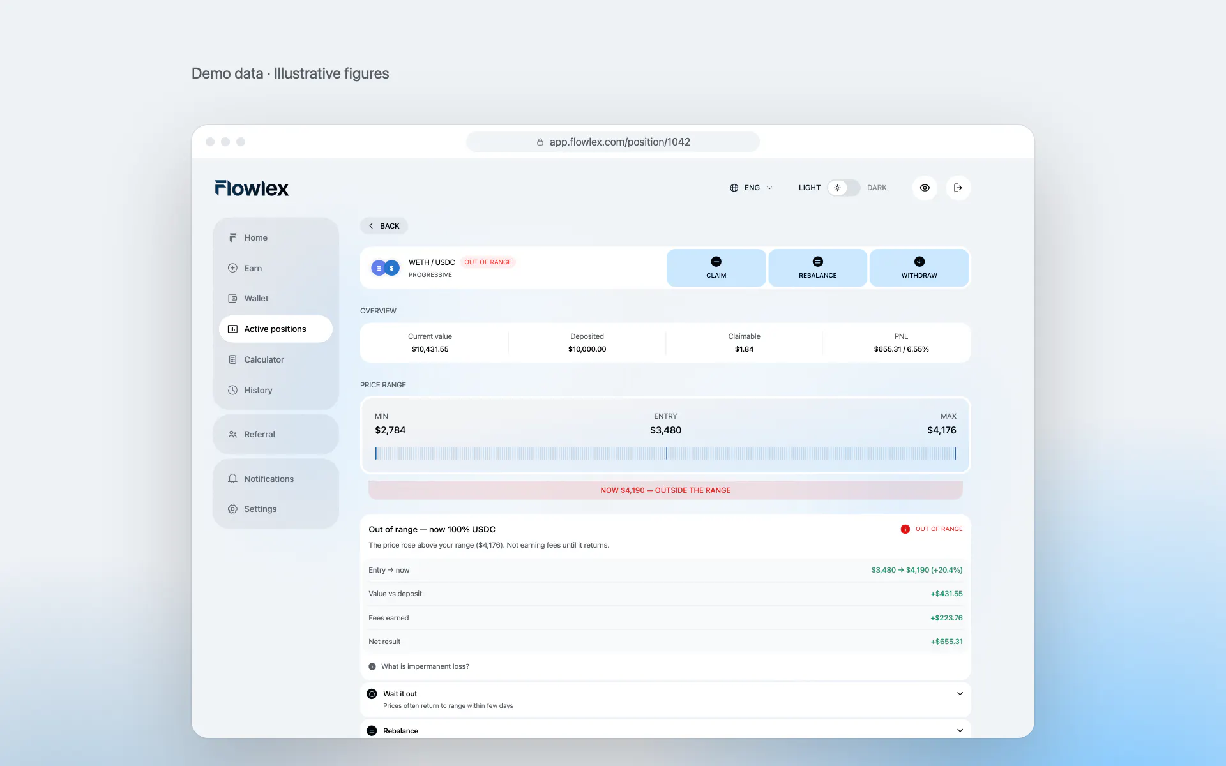Click the Current value $10,431.55
This screenshot has width=1226, height=766.
(x=430, y=349)
